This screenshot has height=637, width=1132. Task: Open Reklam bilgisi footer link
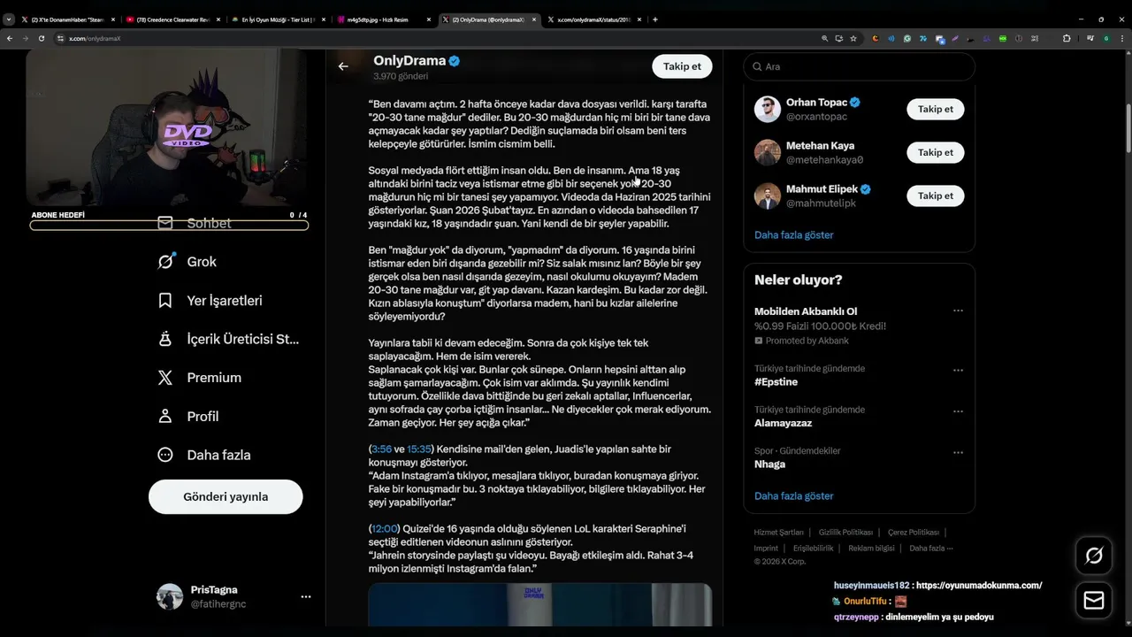(871, 548)
